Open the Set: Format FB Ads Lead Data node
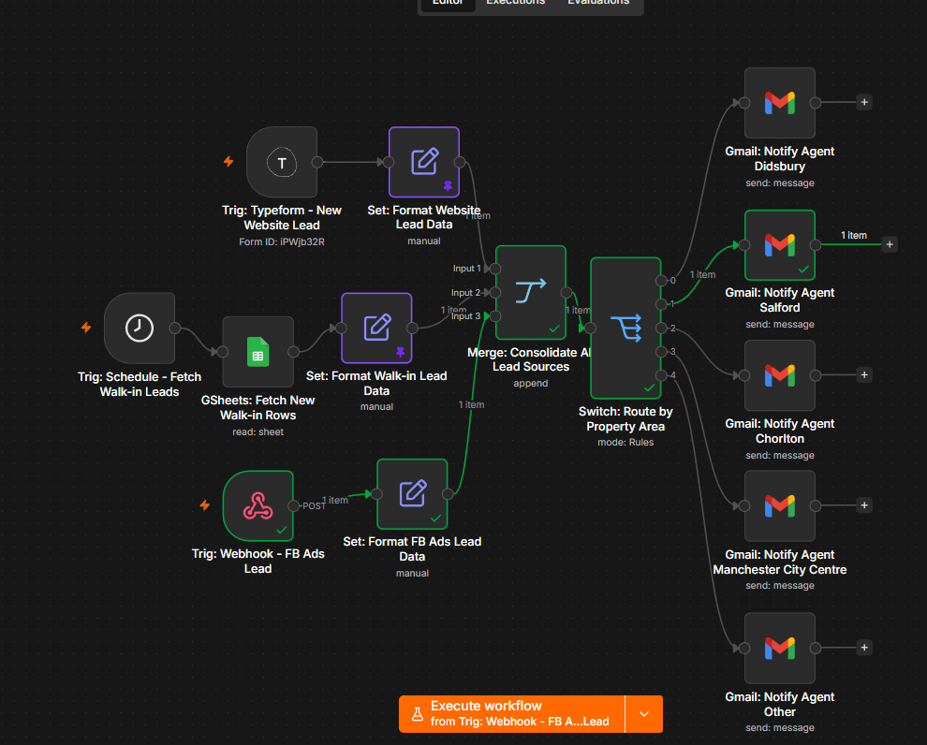This screenshot has width=927, height=745. pos(412,494)
